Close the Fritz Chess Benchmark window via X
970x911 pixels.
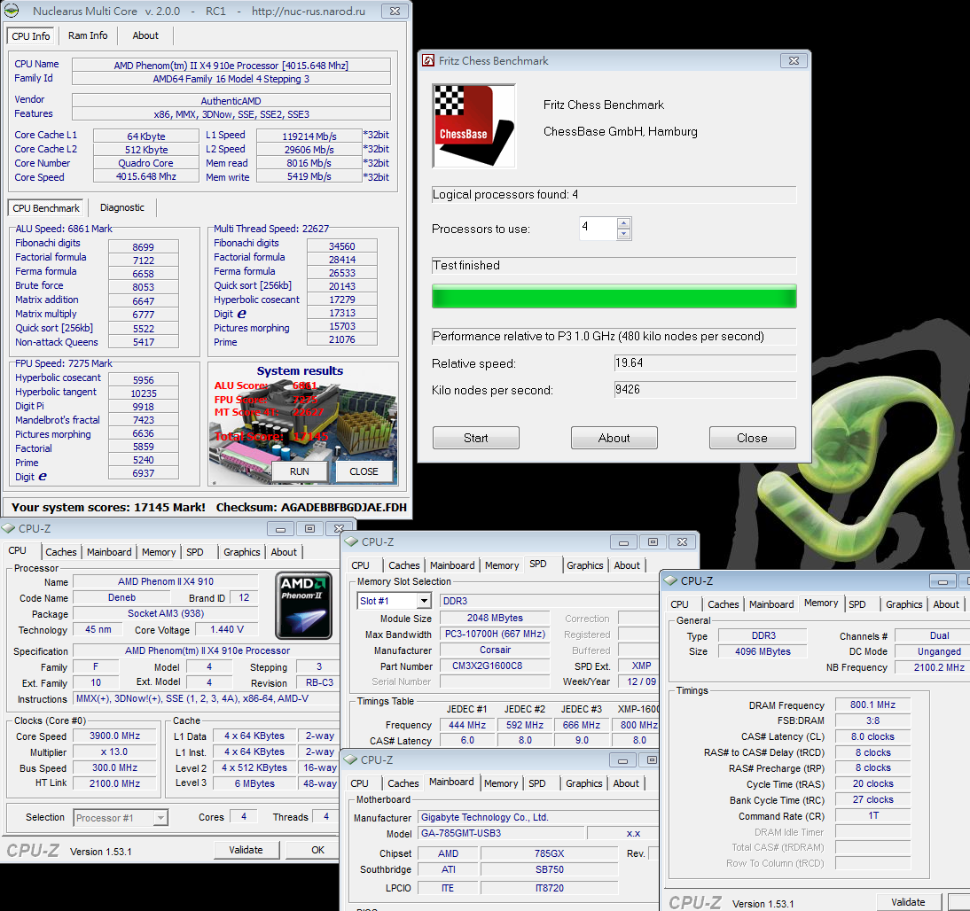click(x=794, y=60)
